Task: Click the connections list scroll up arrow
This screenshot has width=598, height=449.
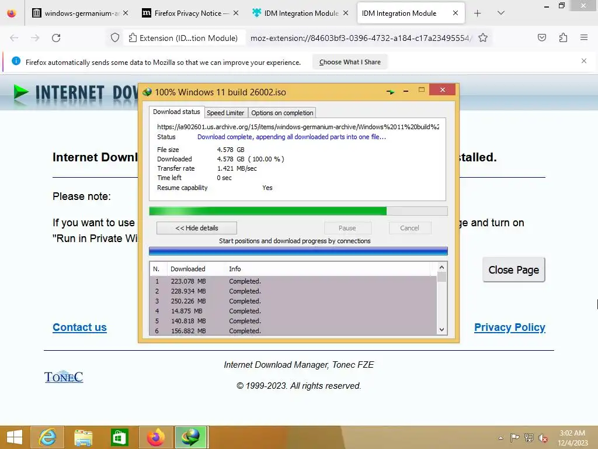Action: point(441,267)
